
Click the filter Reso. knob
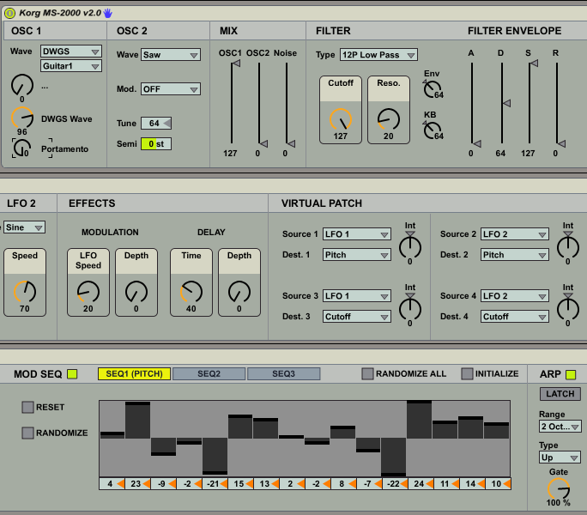click(x=388, y=118)
